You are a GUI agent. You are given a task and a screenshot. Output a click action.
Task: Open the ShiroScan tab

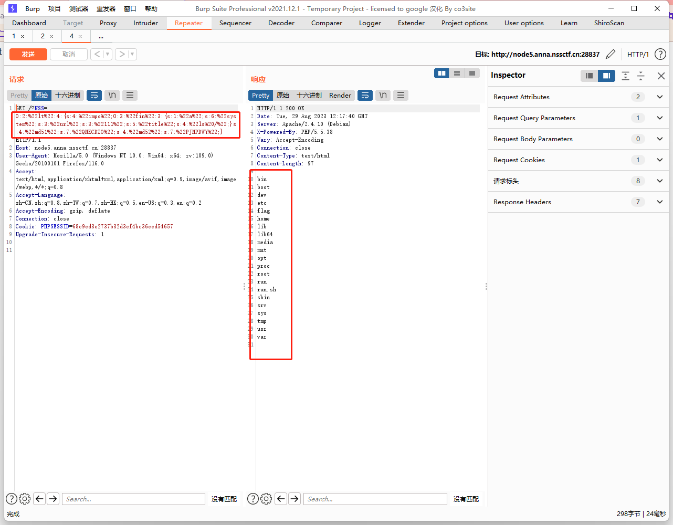point(609,23)
